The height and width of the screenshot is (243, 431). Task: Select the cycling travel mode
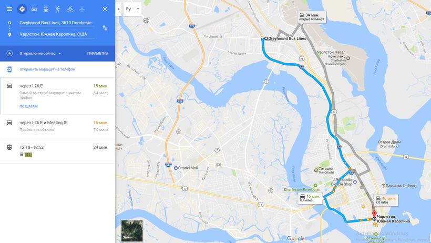(70, 9)
